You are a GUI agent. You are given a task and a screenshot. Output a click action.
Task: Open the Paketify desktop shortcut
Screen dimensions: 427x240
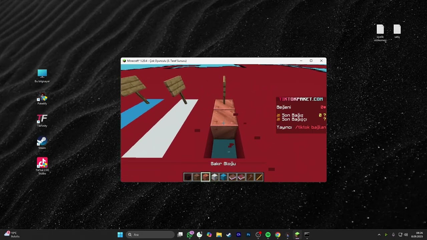42,99
